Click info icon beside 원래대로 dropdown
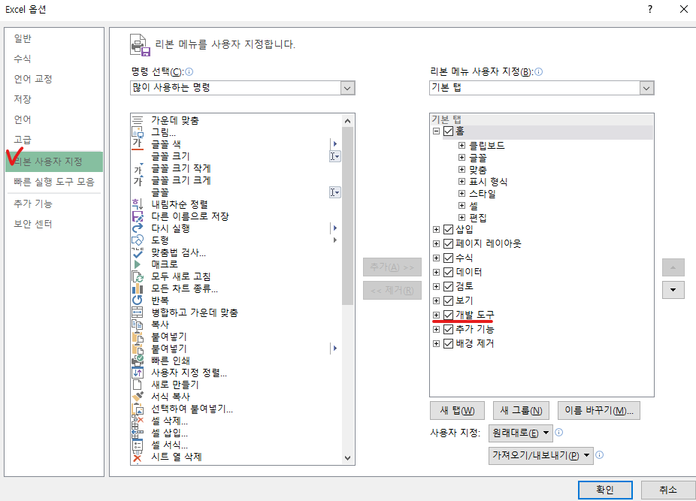The image size is (696, 501). click(559, 432)
